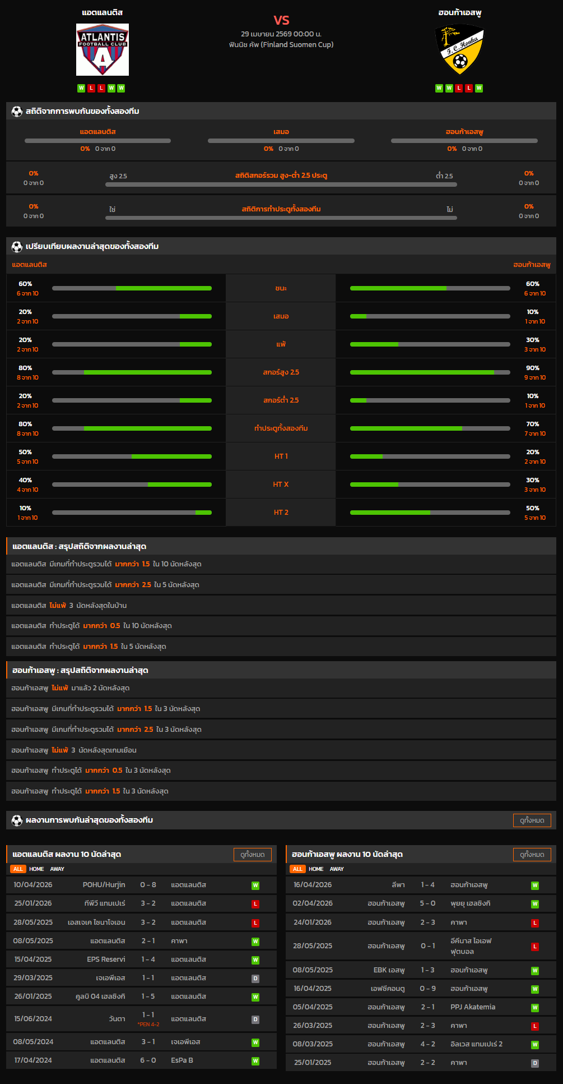Screen dimensions: 563x1084
Task: Click the soccer ball icon beside head-to-head statistics header
Action: pos(17,112)
